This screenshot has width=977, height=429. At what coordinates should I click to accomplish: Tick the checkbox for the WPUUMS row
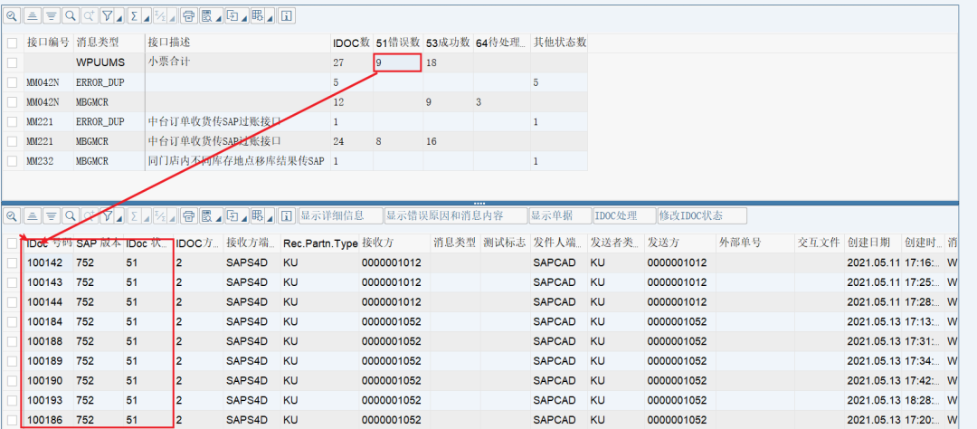(13, 63)
